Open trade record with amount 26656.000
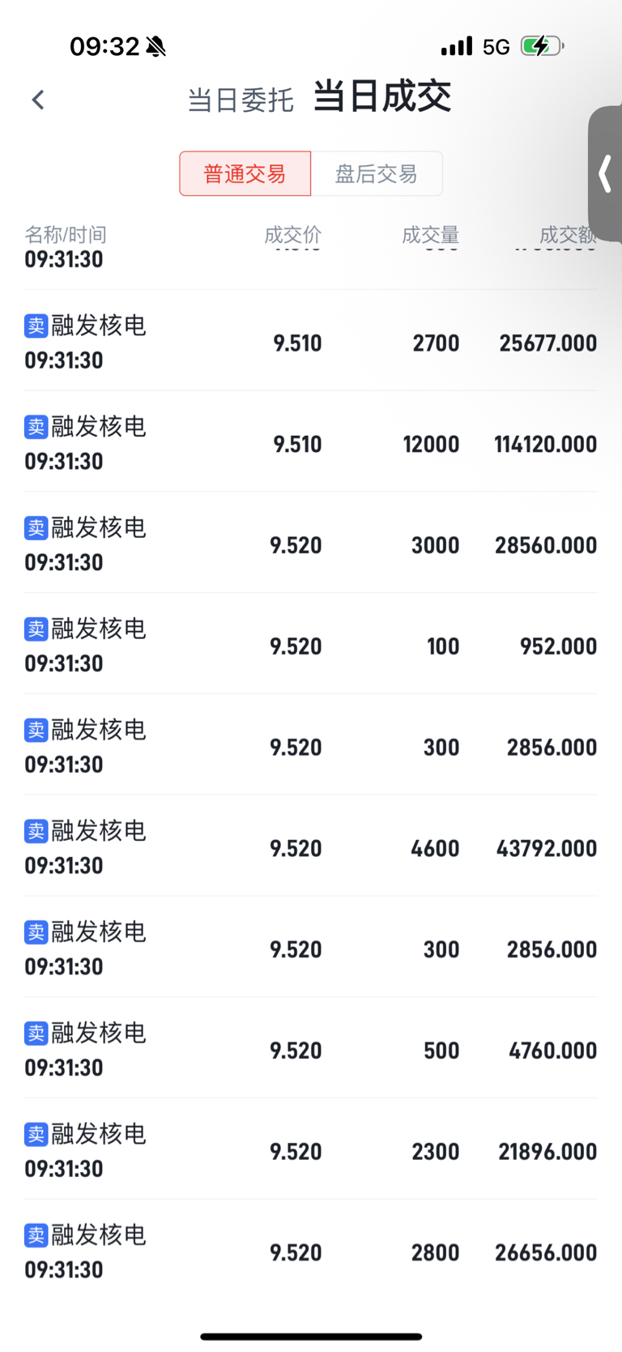 coord(311,1251)
